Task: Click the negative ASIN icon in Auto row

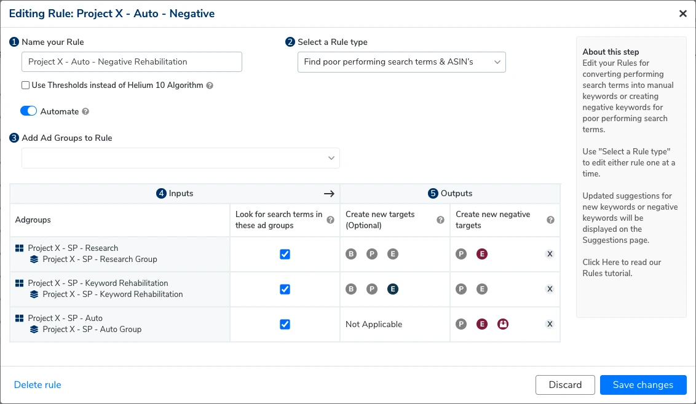Action: [x=503, y=324]
